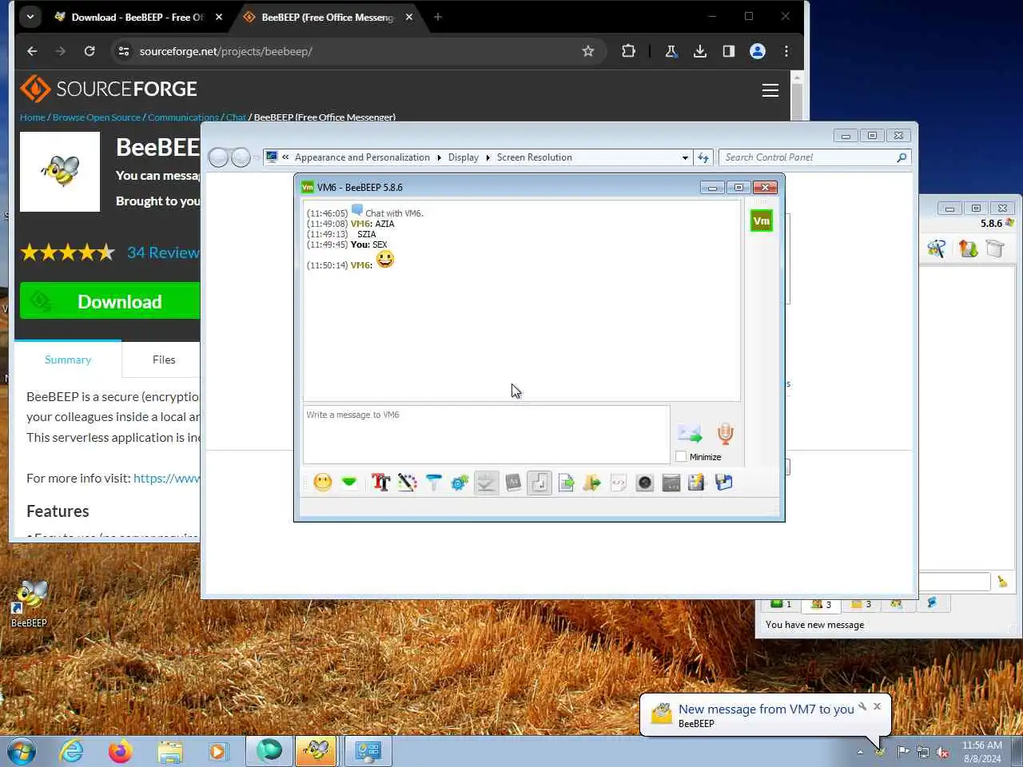Open the Chrome extensions puzzle icon

tap(628, 51)
